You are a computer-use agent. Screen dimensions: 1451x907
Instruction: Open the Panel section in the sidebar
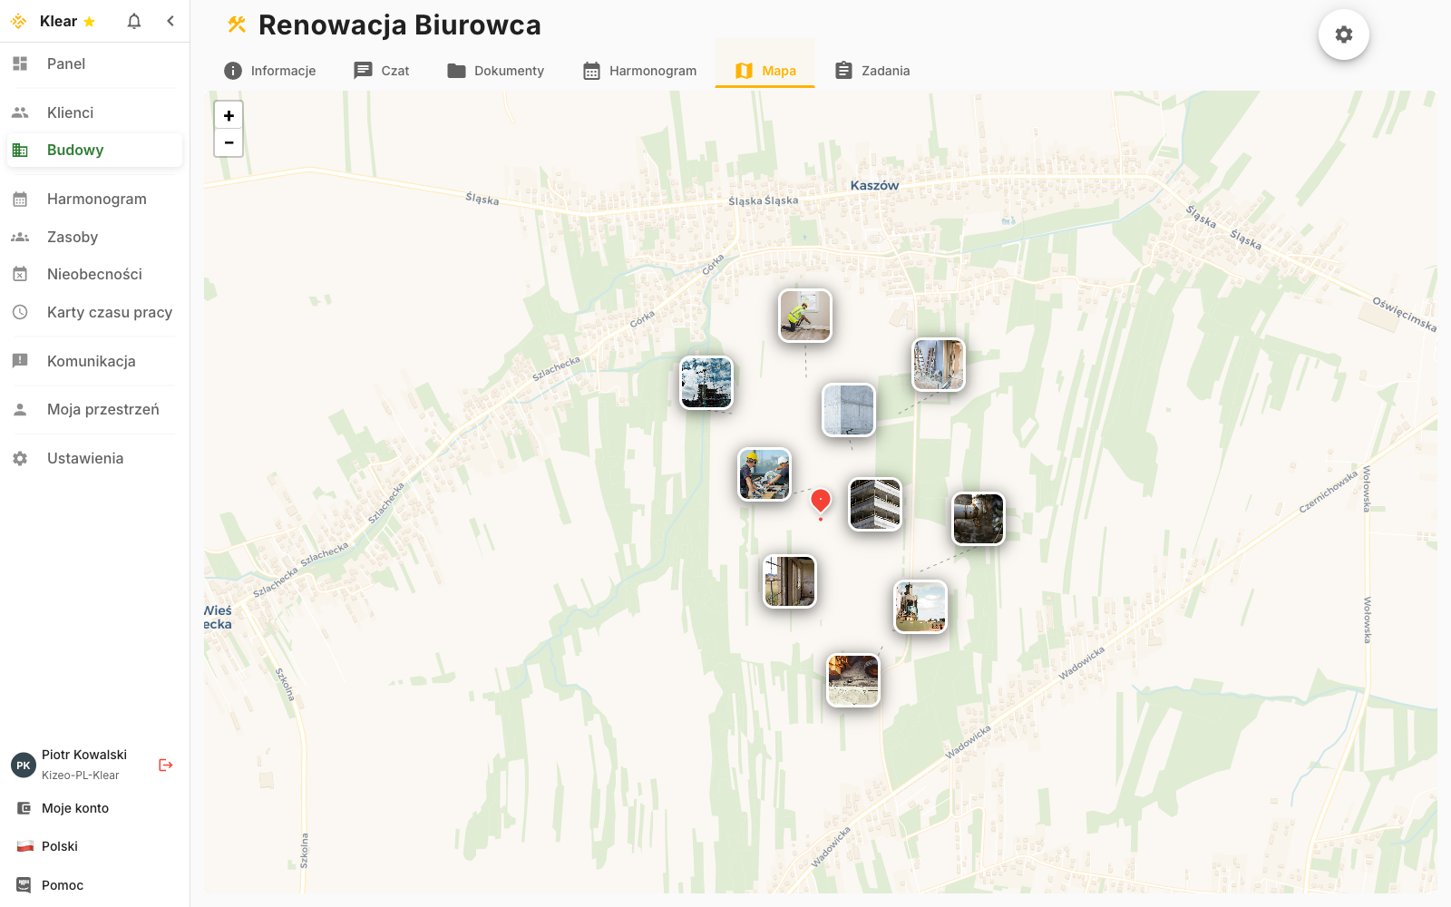[66, 63]
